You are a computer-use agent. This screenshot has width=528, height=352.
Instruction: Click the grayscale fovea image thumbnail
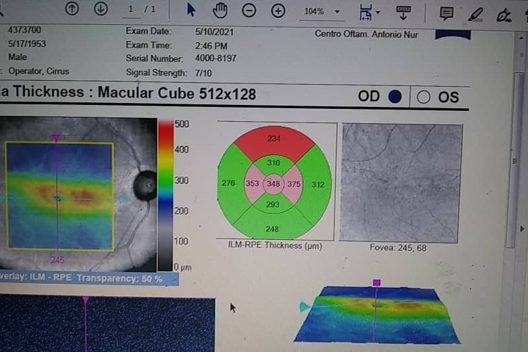coord(402,183)
